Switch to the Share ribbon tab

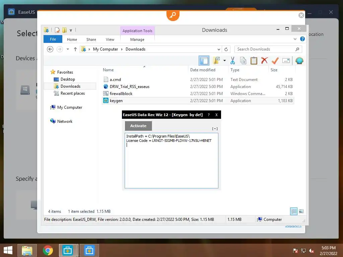tap(91, 39)
